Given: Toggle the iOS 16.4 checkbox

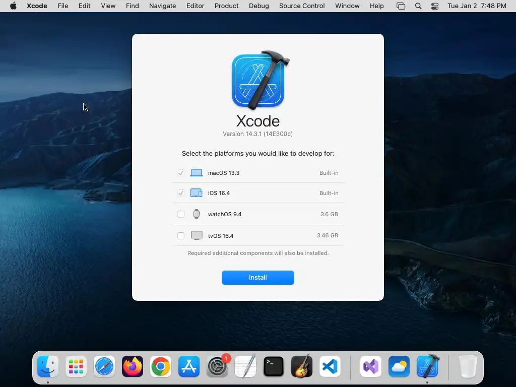Looking at the screenshot, I should (x=181, y=193).
